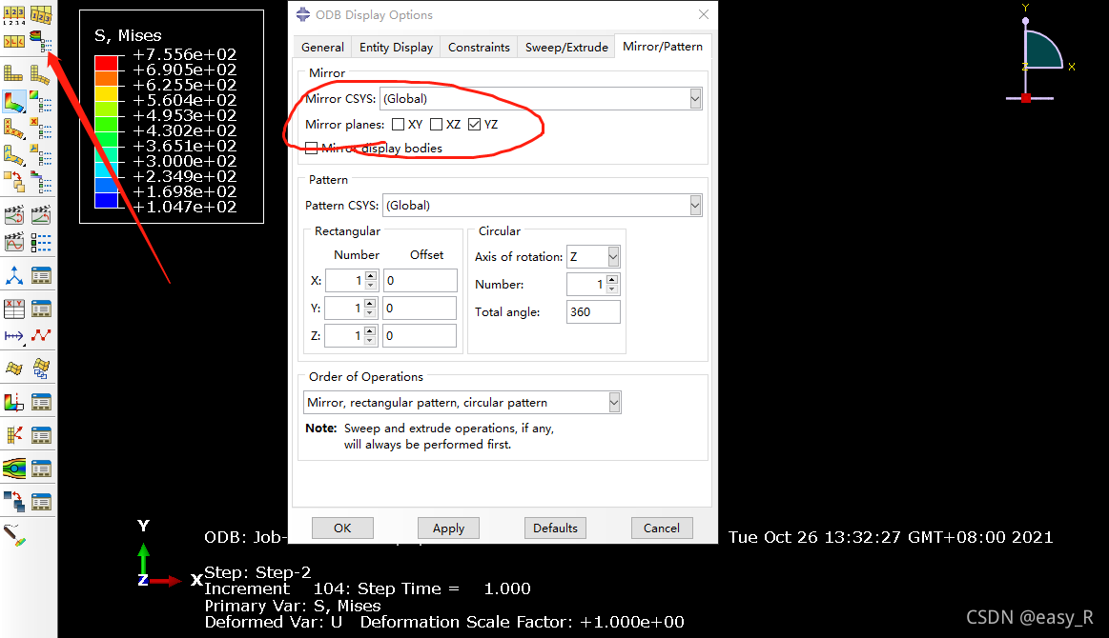Switch to the Sweep/Extrude tab

(x=566, y=47)
